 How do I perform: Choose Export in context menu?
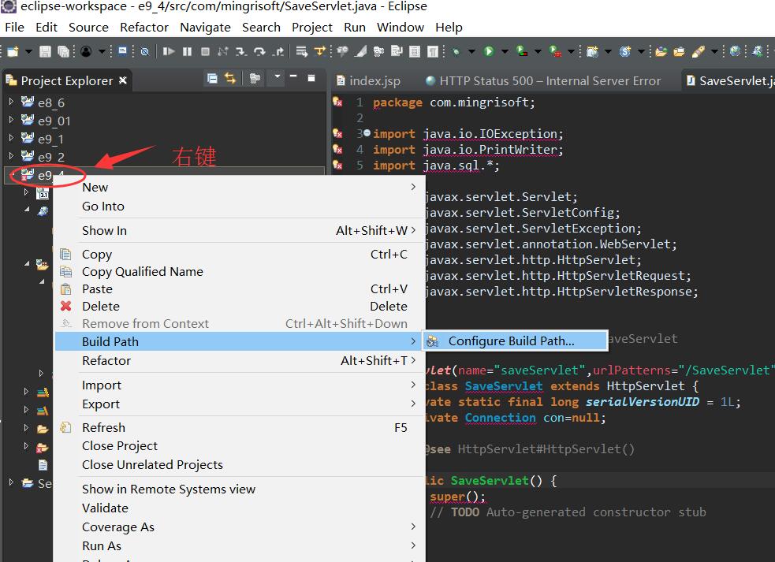[x=238, y=404]
